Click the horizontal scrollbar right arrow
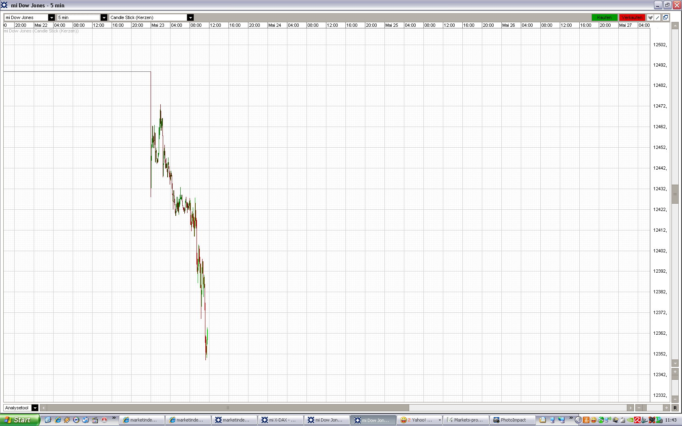Image resolution: width=682 pixels, height=426 pixels. pos(630,408)
